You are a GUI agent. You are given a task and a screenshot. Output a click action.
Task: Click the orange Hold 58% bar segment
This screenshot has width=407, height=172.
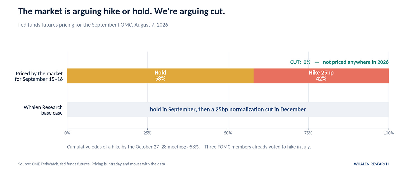[160, 76]
